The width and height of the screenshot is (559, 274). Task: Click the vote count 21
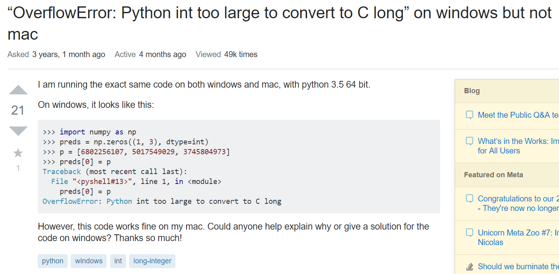[18, 110]
